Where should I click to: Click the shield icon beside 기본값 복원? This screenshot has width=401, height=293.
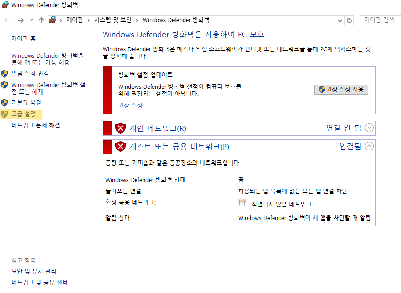tap(4, 103)
